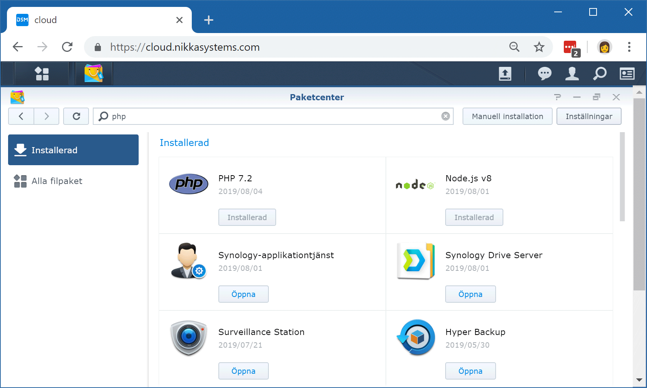Open the DSM user options icon
The height and width of the screenshot is (388, 647).
[572, 73]
